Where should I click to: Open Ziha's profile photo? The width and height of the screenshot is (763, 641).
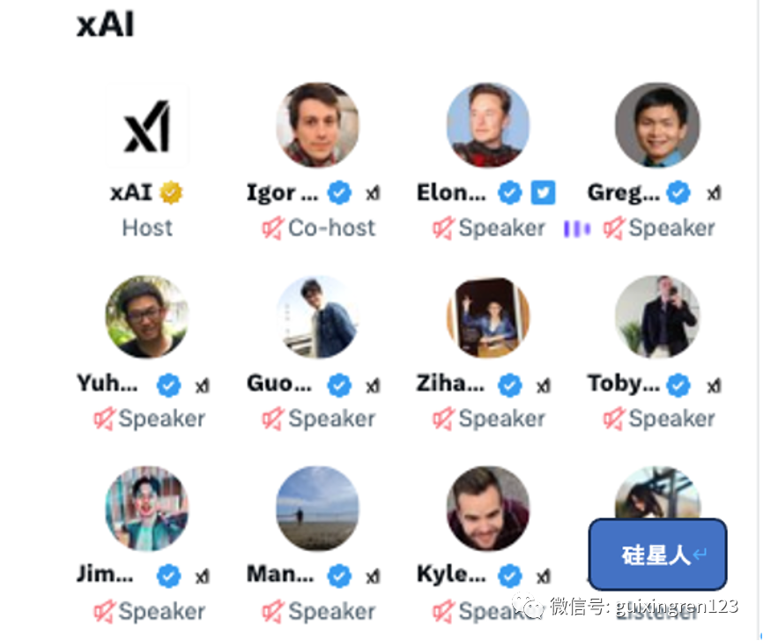pyautogui.click(x=487, y=317)
